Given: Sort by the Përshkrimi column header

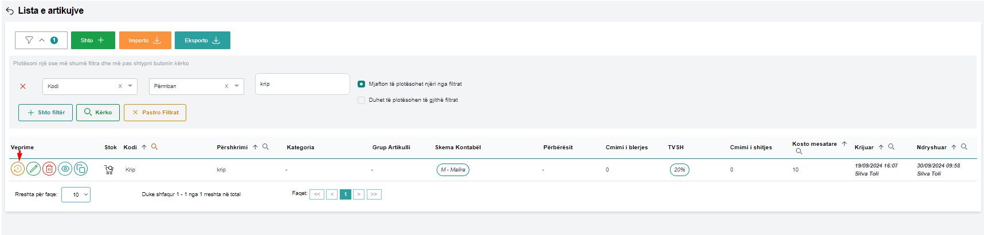Looking at the screenshot, I should pyautogui.click(x=232, y=148).
